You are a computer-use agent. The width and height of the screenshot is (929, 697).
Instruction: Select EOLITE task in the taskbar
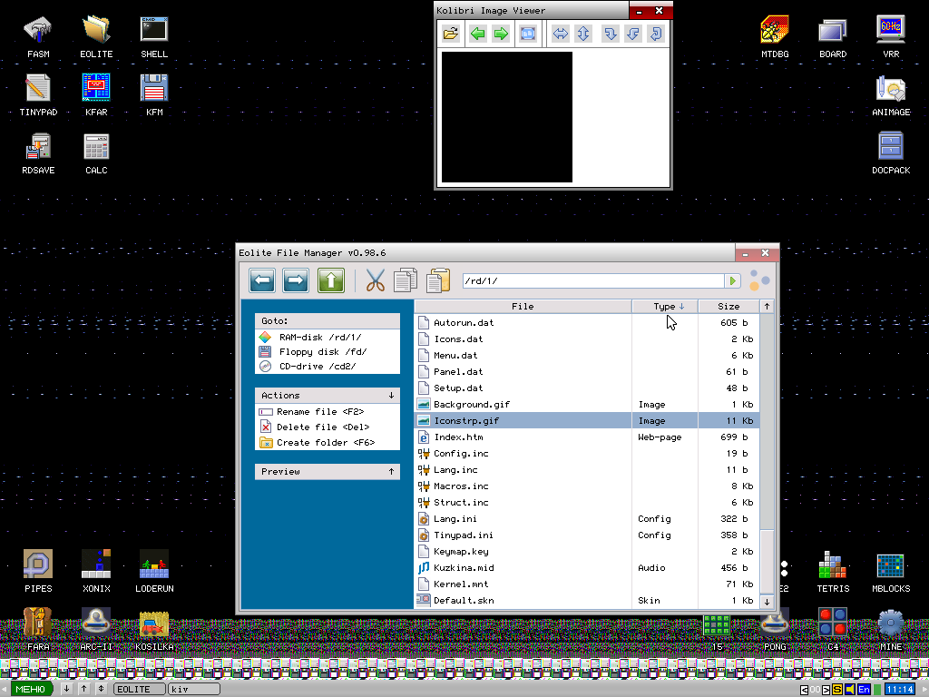coord(139,690)
